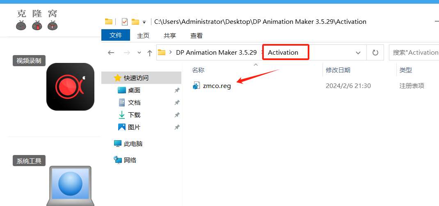Screen dimensions: 439x206
Task: Go forward with the right arrow
Action: coord(127,53)
